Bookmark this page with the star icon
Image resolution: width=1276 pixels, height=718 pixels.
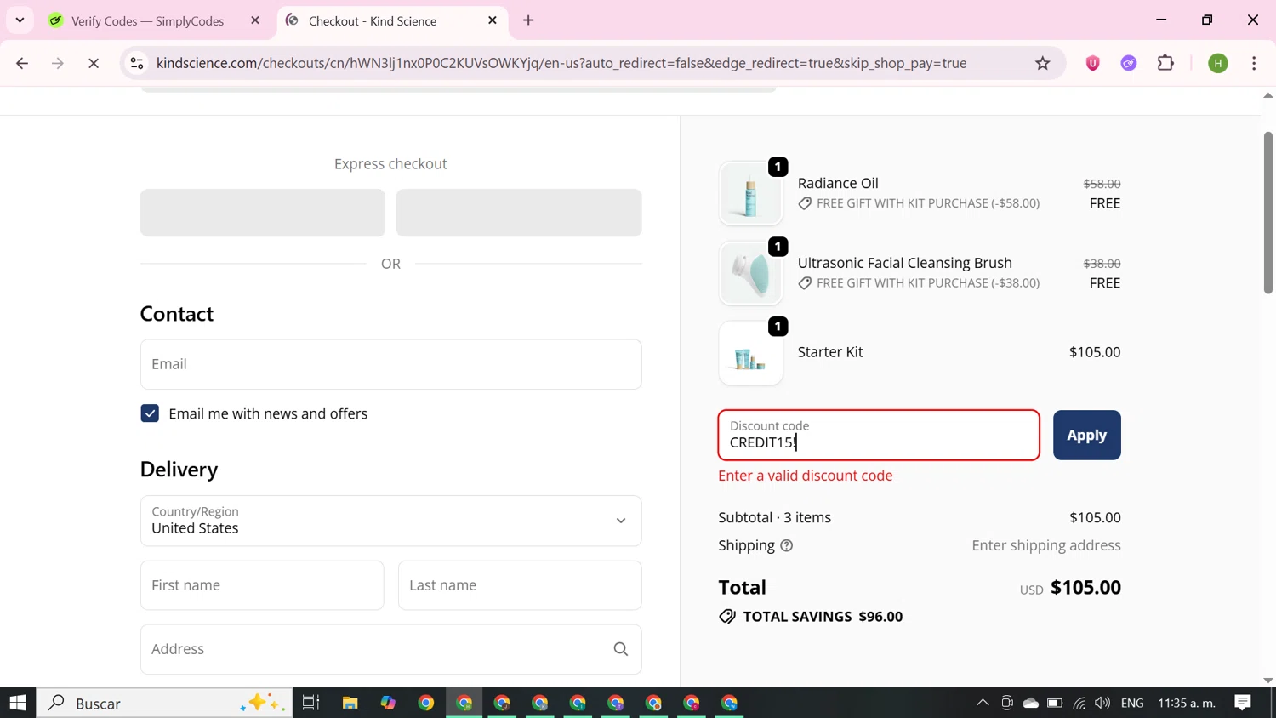tap(1043, 63)
